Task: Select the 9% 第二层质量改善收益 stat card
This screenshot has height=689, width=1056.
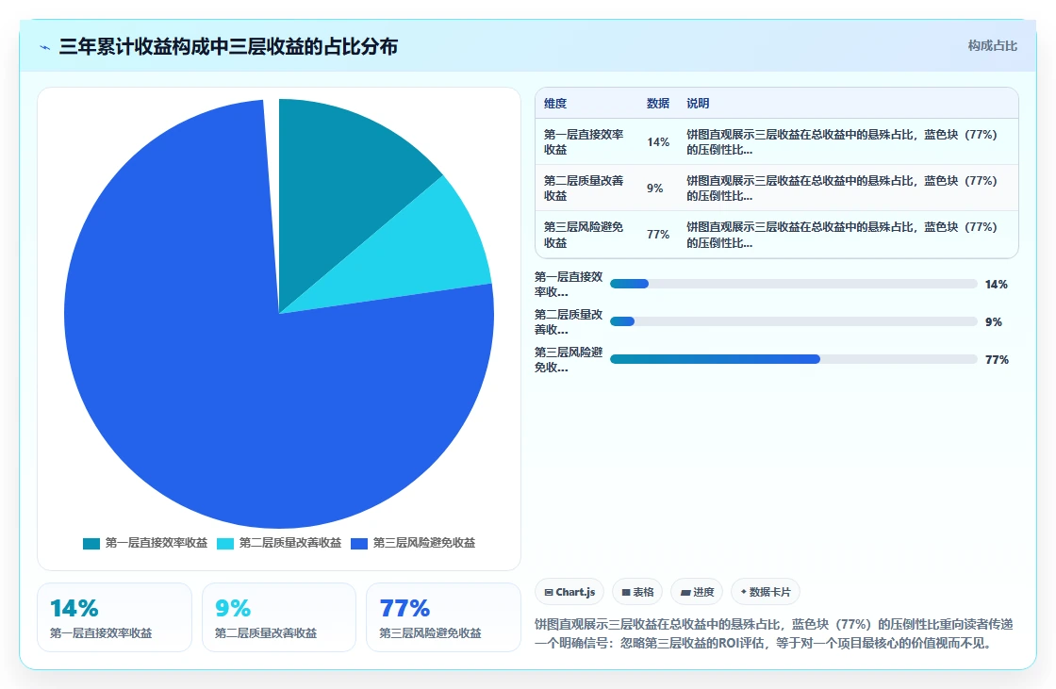Action: (279, 617)
